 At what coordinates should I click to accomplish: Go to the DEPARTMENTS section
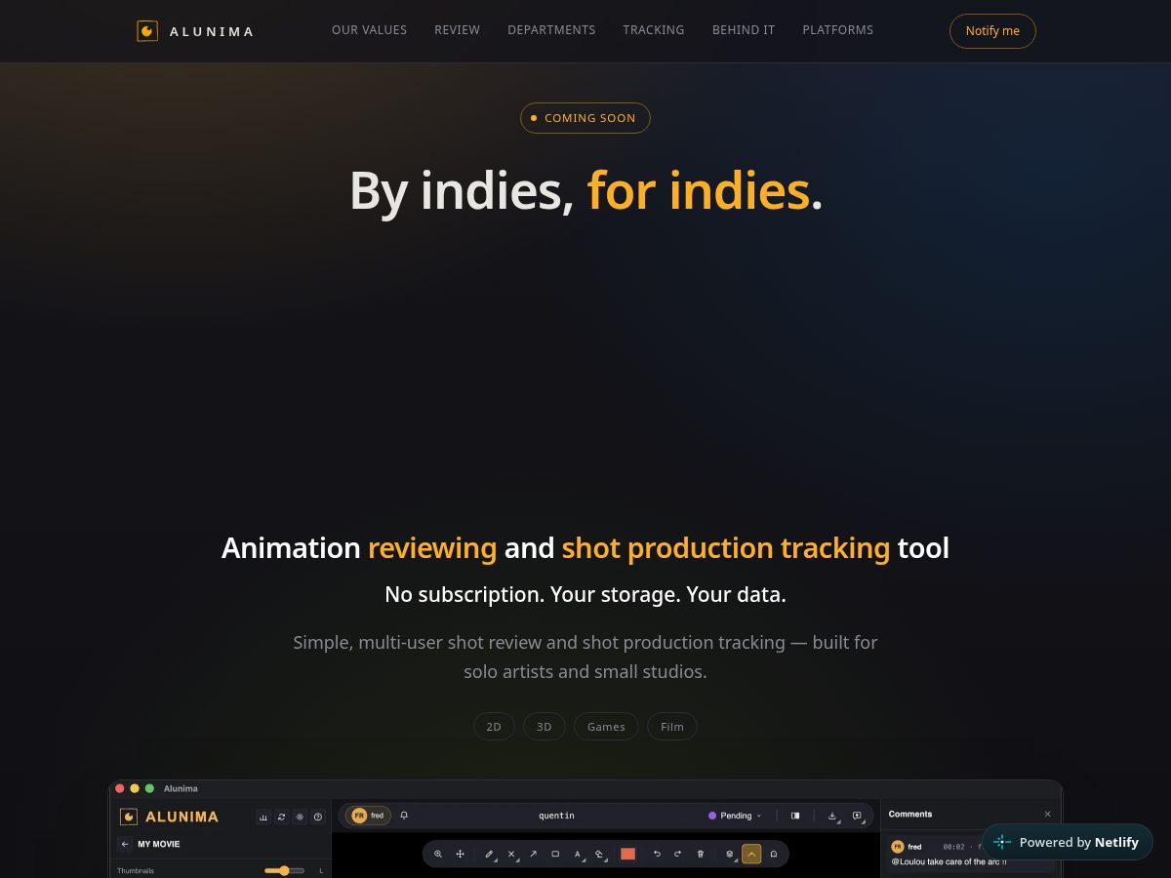click(551, 30)
